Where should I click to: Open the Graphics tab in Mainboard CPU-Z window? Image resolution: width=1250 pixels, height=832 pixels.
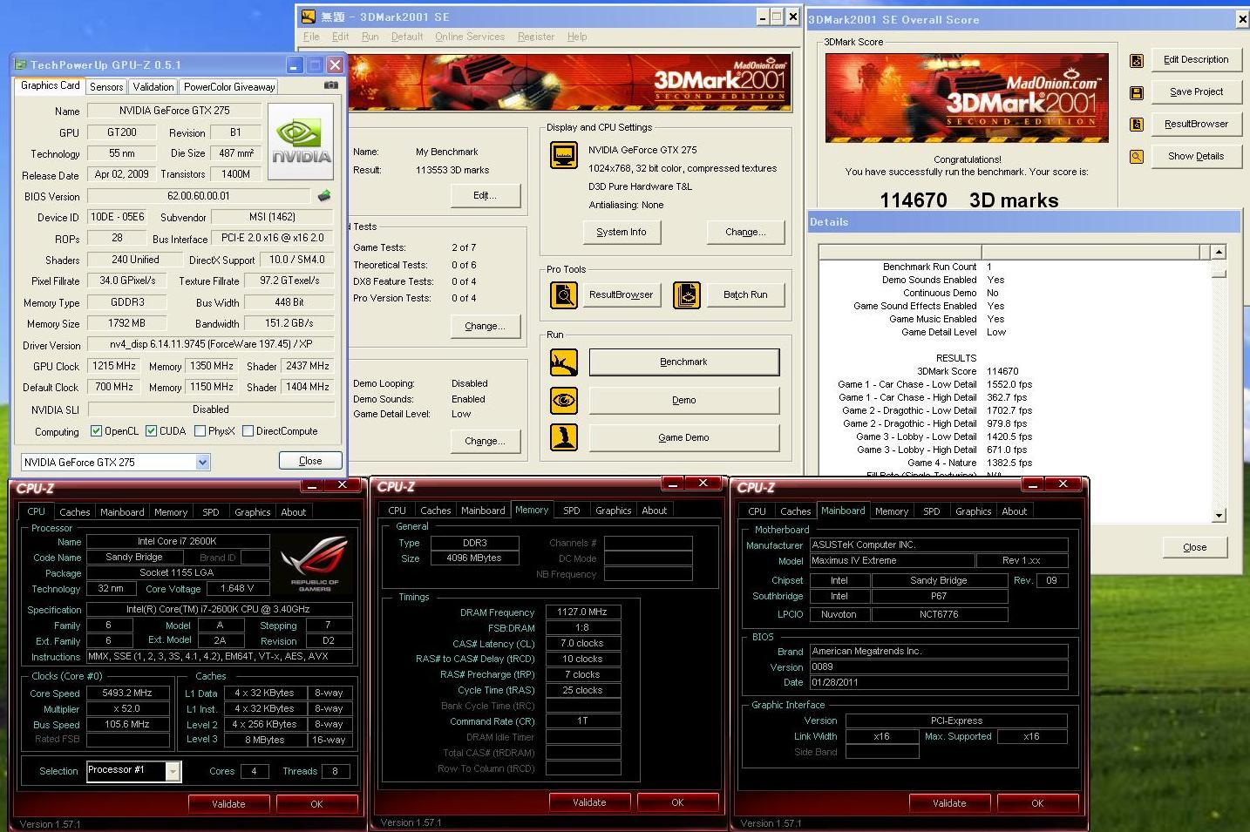pyautogui.click(x=974, y=511)
